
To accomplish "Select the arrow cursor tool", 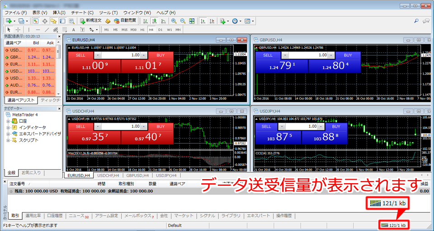I will click(9, 30).
